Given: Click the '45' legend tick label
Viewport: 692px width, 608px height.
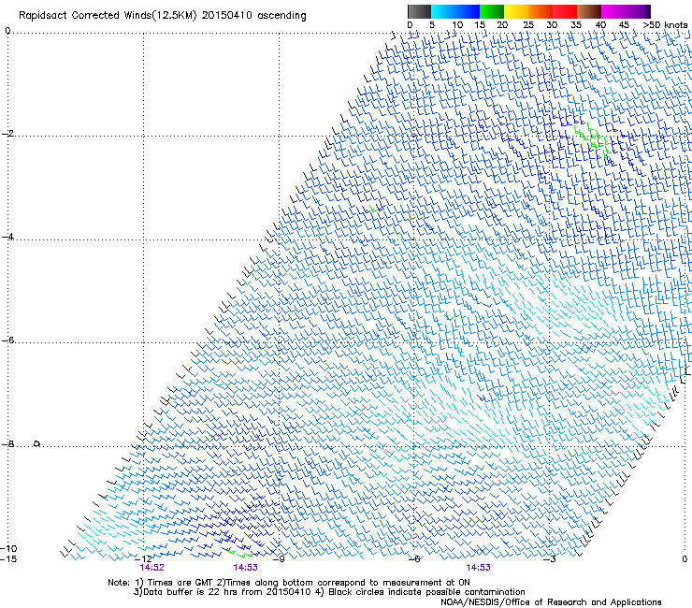Looking at the screenshot, I should coord(624,25).
